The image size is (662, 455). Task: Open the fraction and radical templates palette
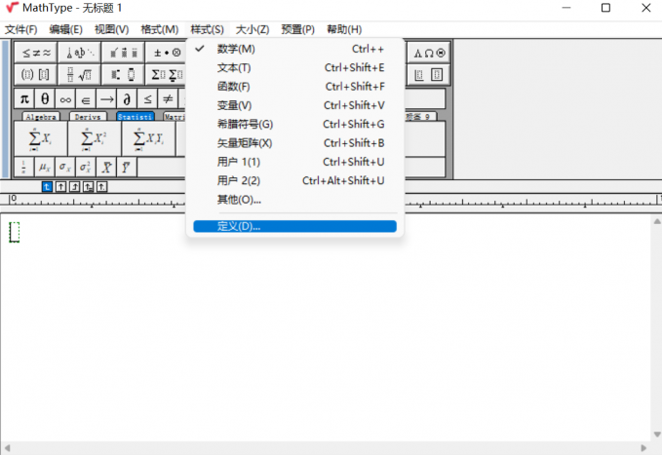pos(79,75)
